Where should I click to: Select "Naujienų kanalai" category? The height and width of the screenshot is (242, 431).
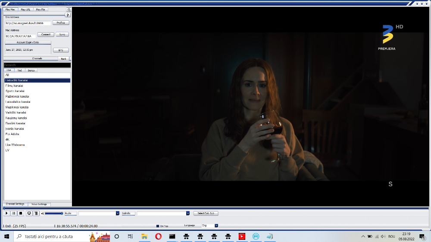pyautogui.click(x=37, y=118)
